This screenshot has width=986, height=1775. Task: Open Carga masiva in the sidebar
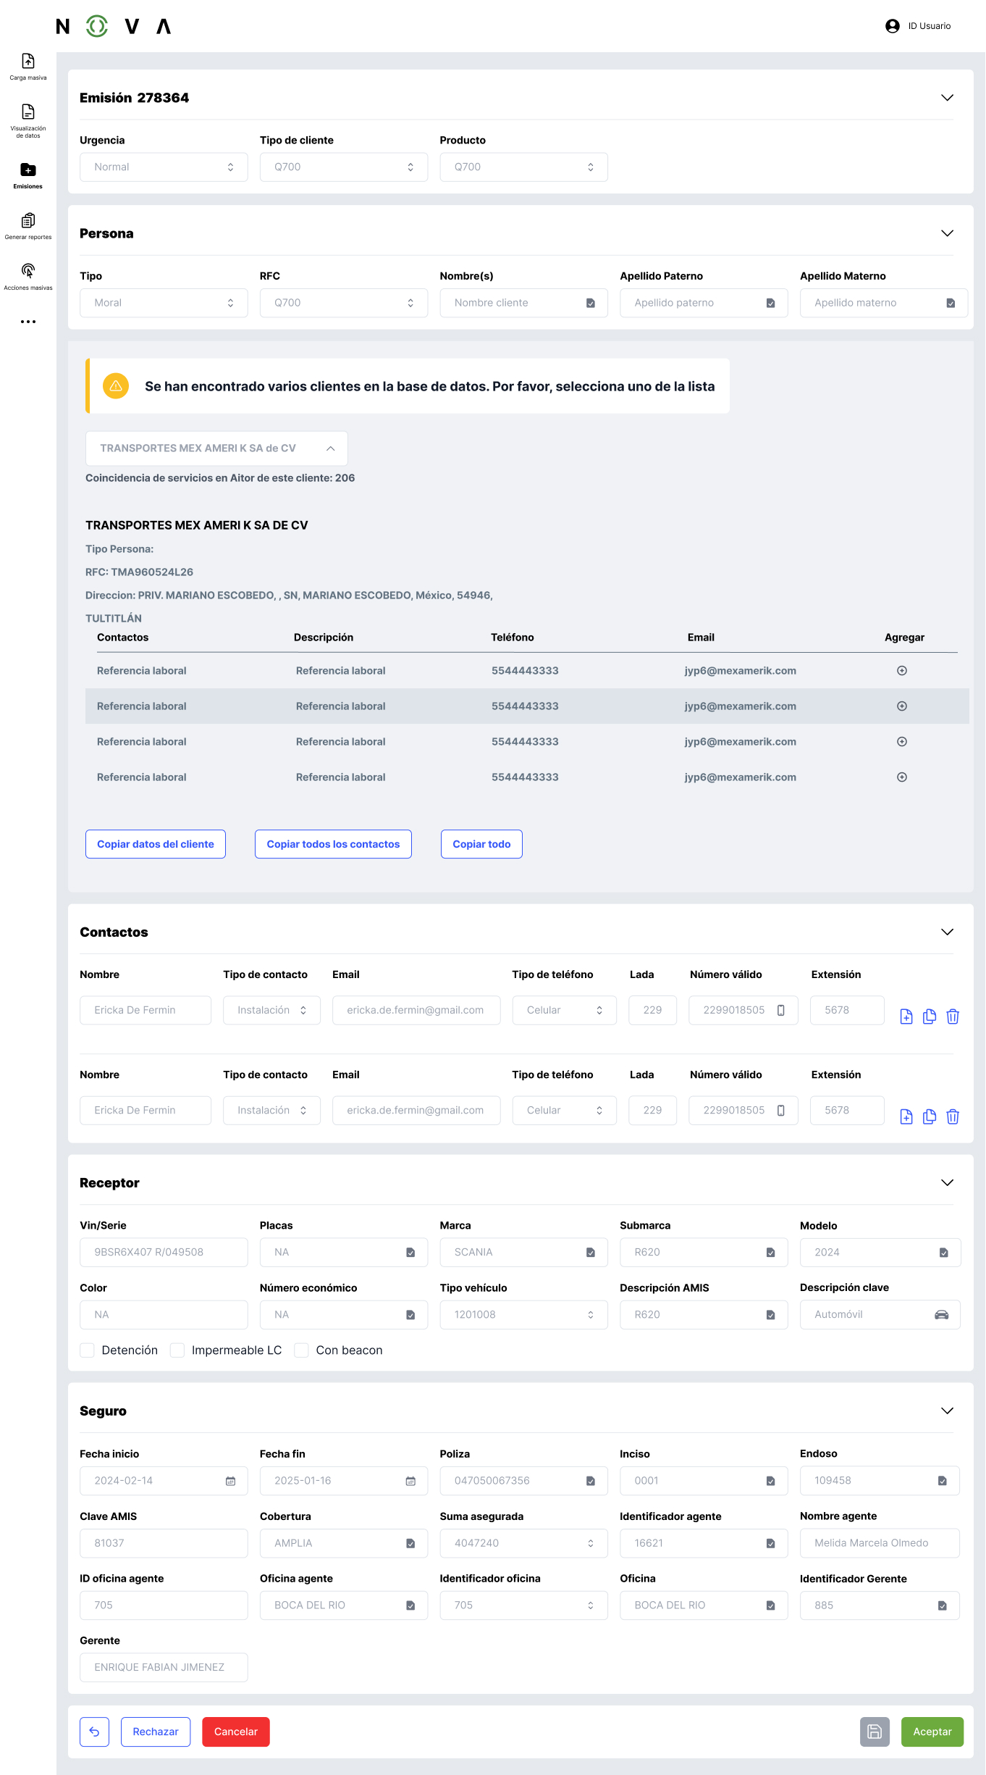click(x=28, y=66)
